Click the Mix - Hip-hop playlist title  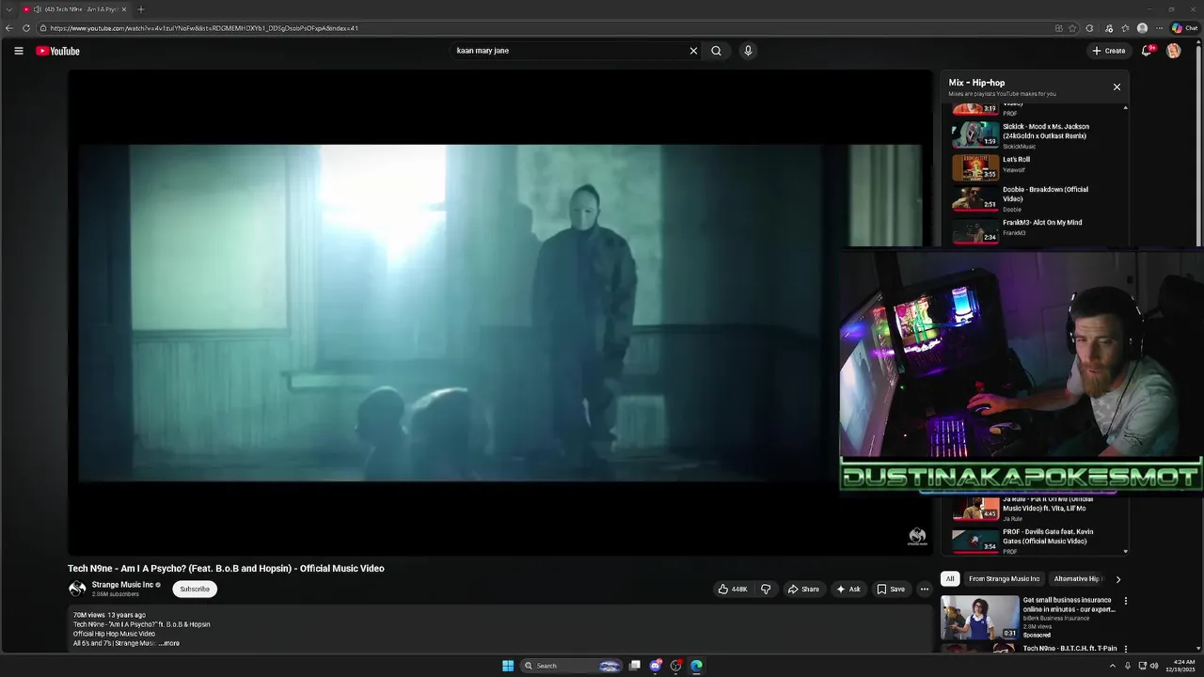[976, 83]
